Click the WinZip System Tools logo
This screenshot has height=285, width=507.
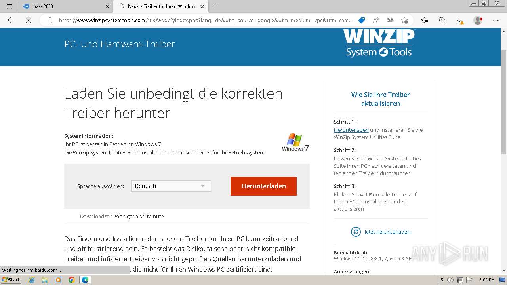(x=379, y=43)
